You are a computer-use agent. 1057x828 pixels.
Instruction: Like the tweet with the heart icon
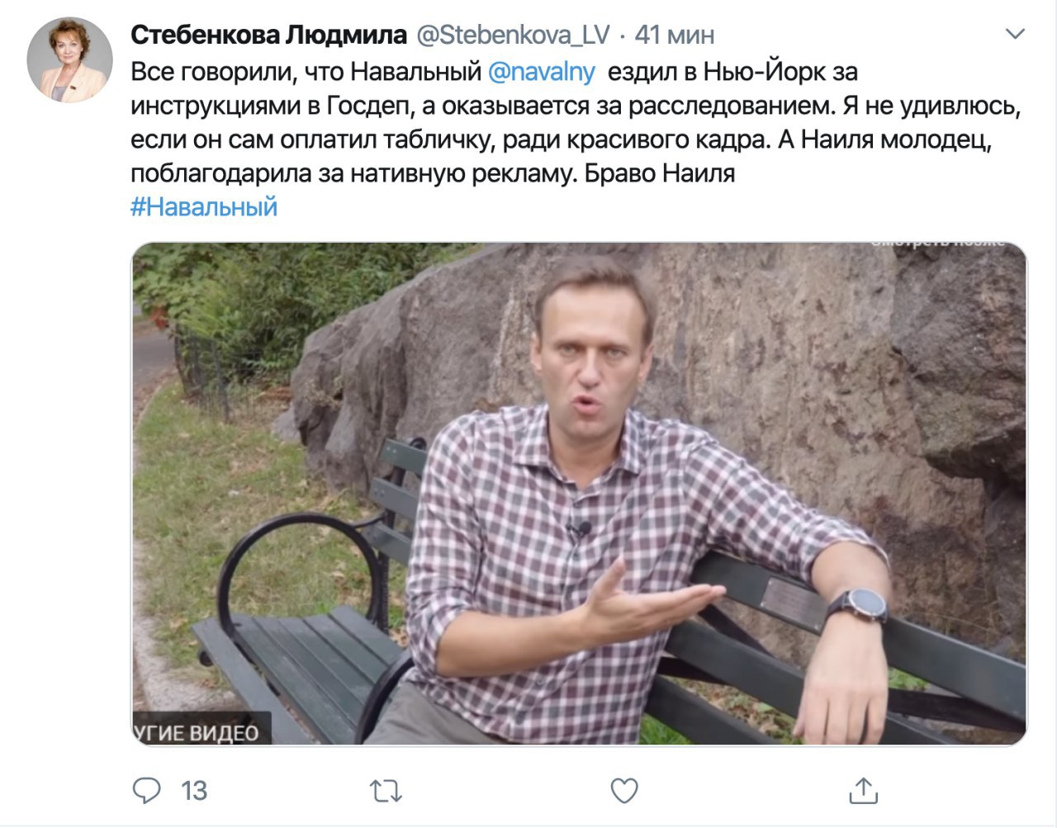(x=624, y=790)
